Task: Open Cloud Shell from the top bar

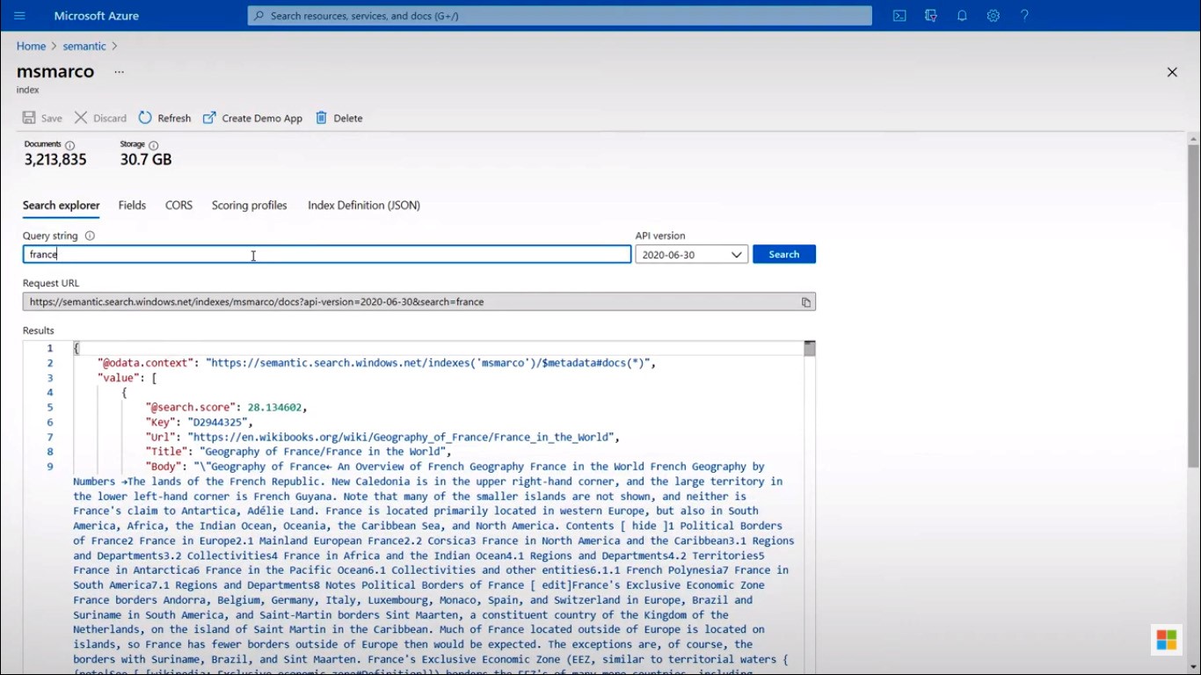Action: point(899,16)
